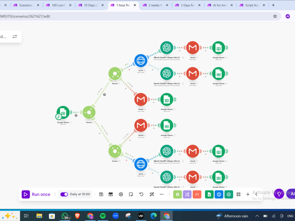Open Spotify from the taskbar
Screen dimensions: 295x221
pyautogui.click(x=103, y=216)
